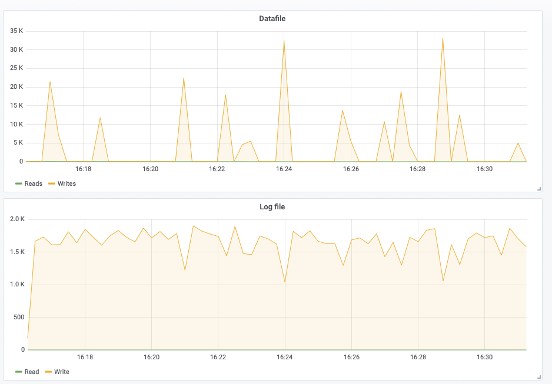Click the 16:18 time label in Log file

pos(85,358)
